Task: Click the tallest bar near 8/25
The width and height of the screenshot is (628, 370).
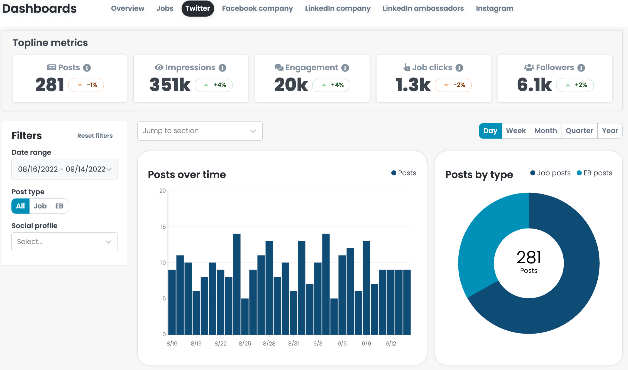Action: (237, 284)
